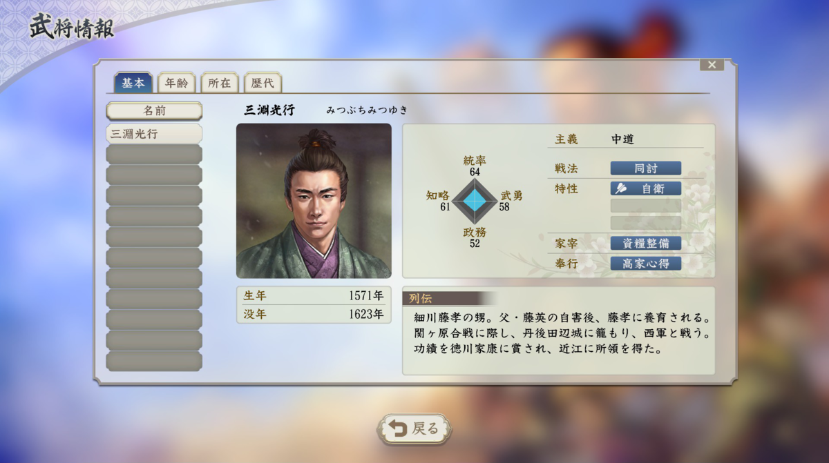829x463 pixels.
Task: Close the officer info dialog
Action: coord(712,65)
